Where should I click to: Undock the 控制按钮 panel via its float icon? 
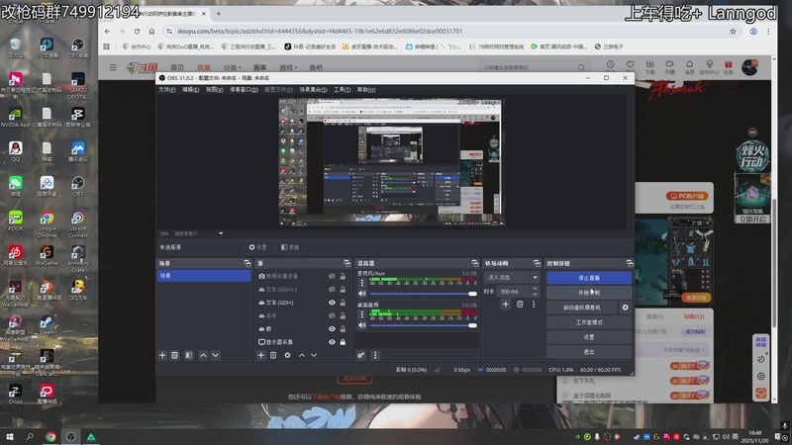pos(630,263)
